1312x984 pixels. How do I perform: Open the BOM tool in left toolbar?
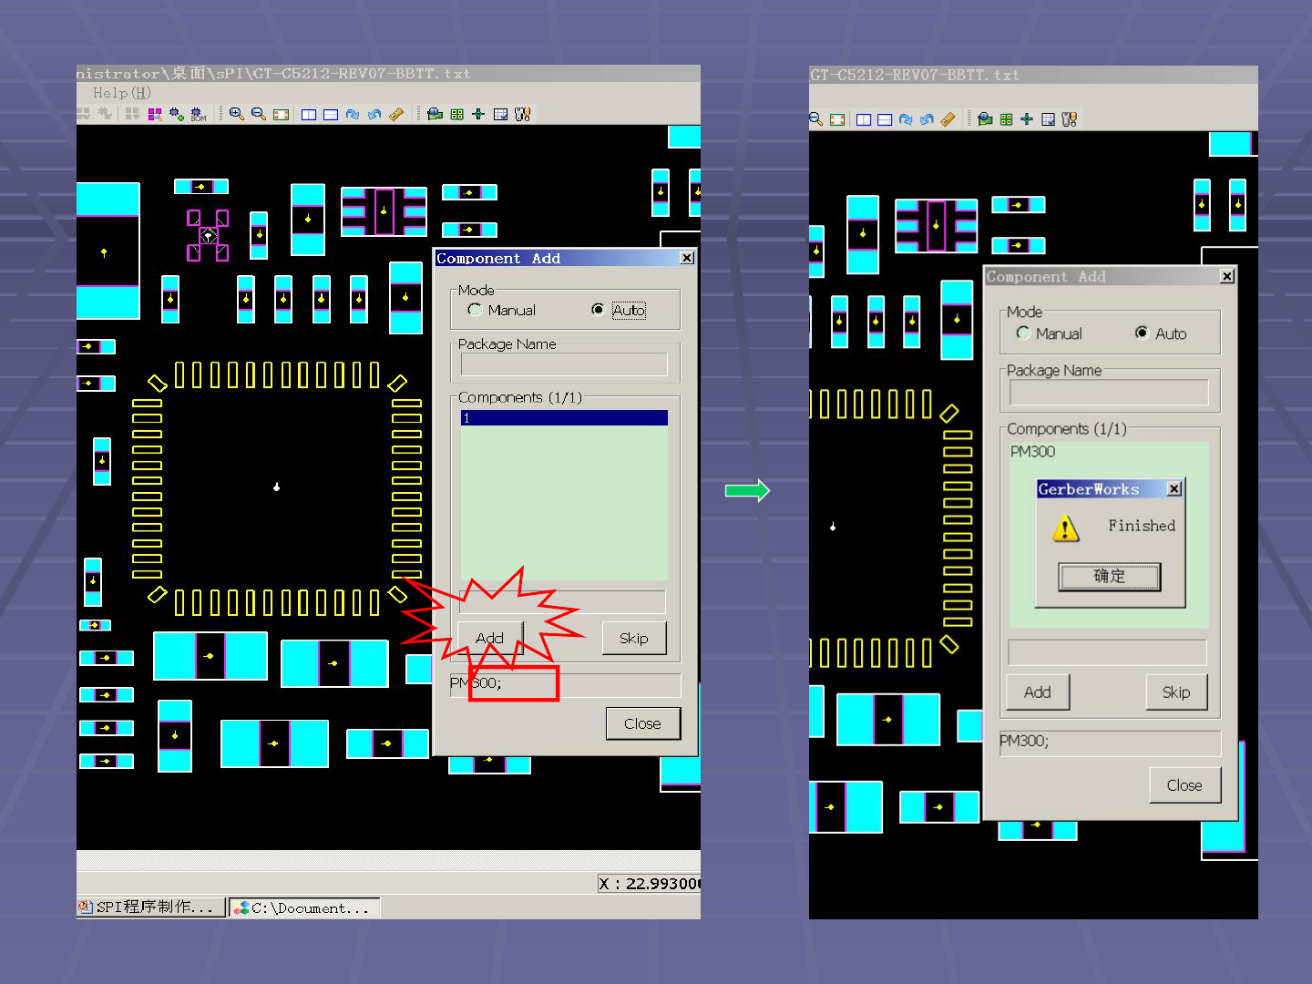[199, 114]
